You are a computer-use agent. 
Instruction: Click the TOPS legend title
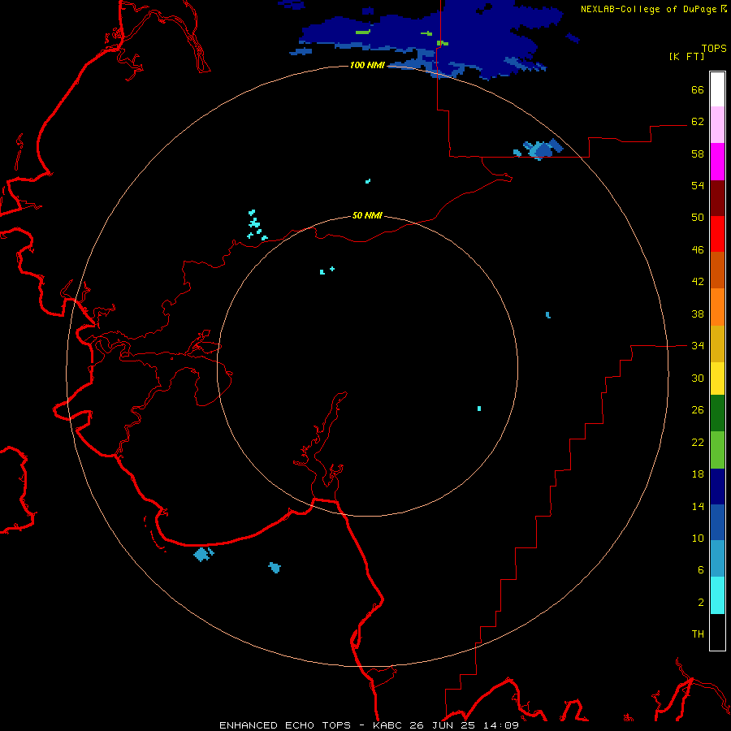[x=714, y=49]
